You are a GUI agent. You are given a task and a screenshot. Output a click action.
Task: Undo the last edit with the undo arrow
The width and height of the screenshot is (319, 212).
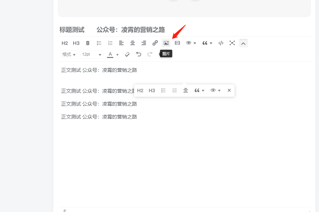point(138,54)
